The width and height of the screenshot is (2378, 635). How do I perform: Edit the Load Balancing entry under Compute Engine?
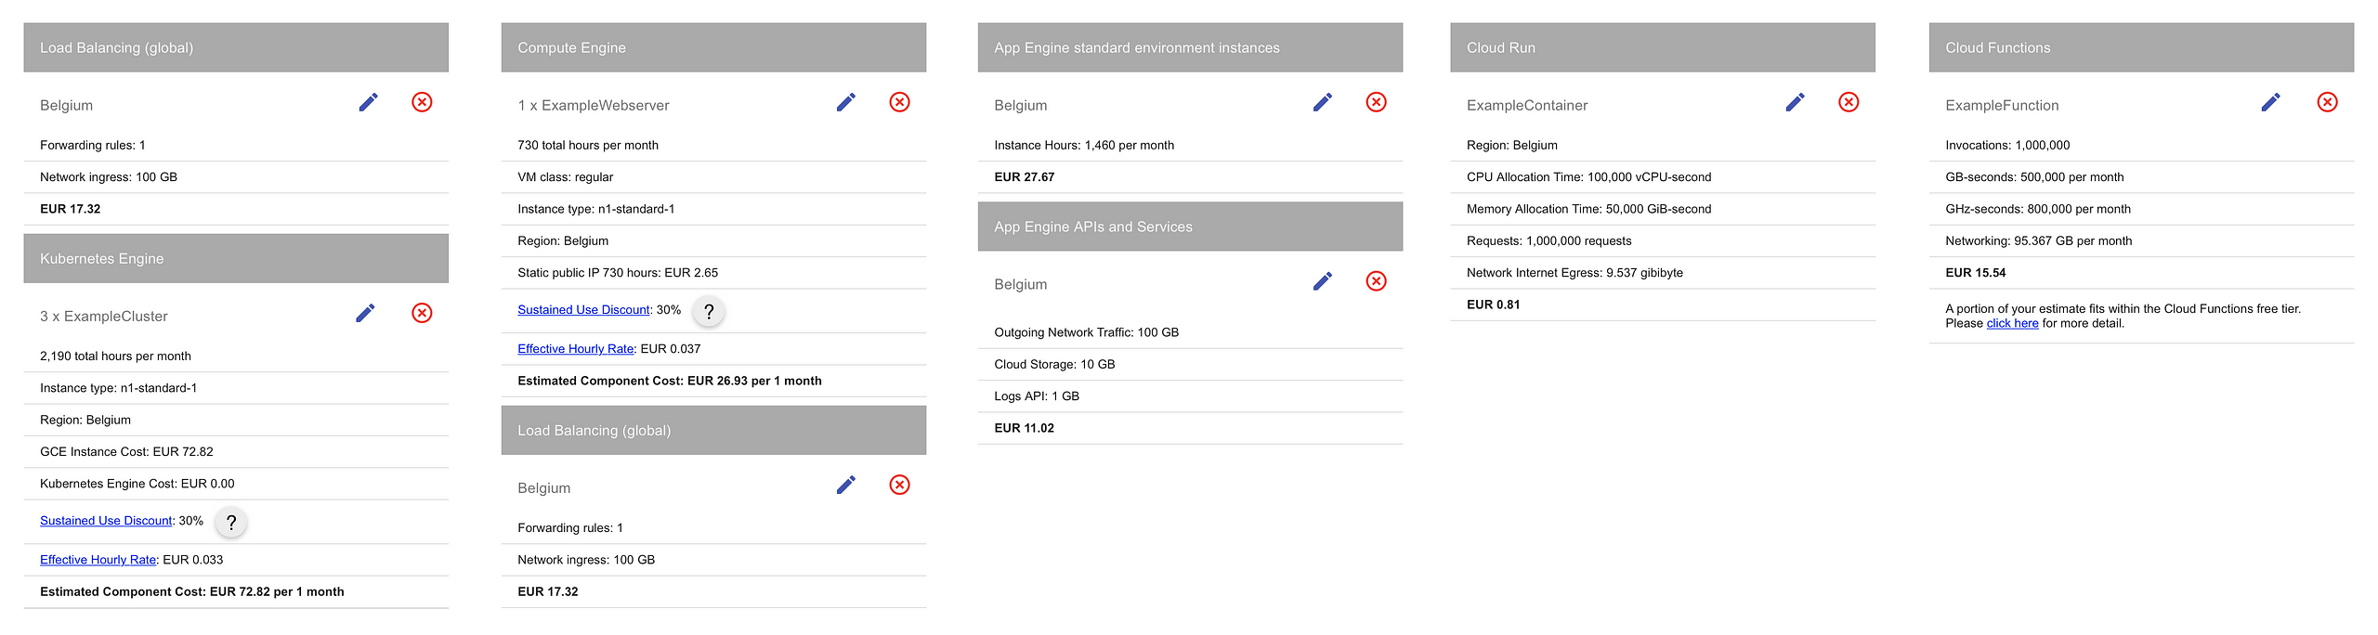pos(846,485)
